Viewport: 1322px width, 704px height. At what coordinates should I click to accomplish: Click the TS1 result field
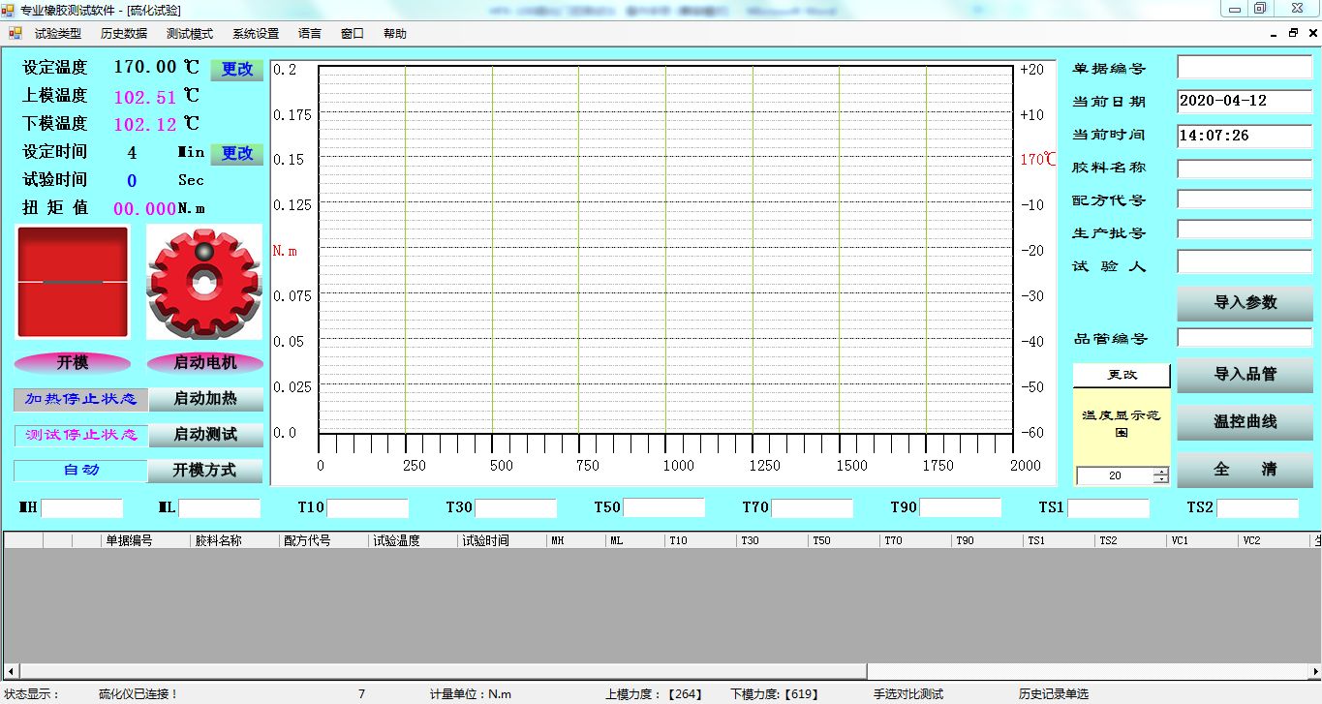point(1109,507)
